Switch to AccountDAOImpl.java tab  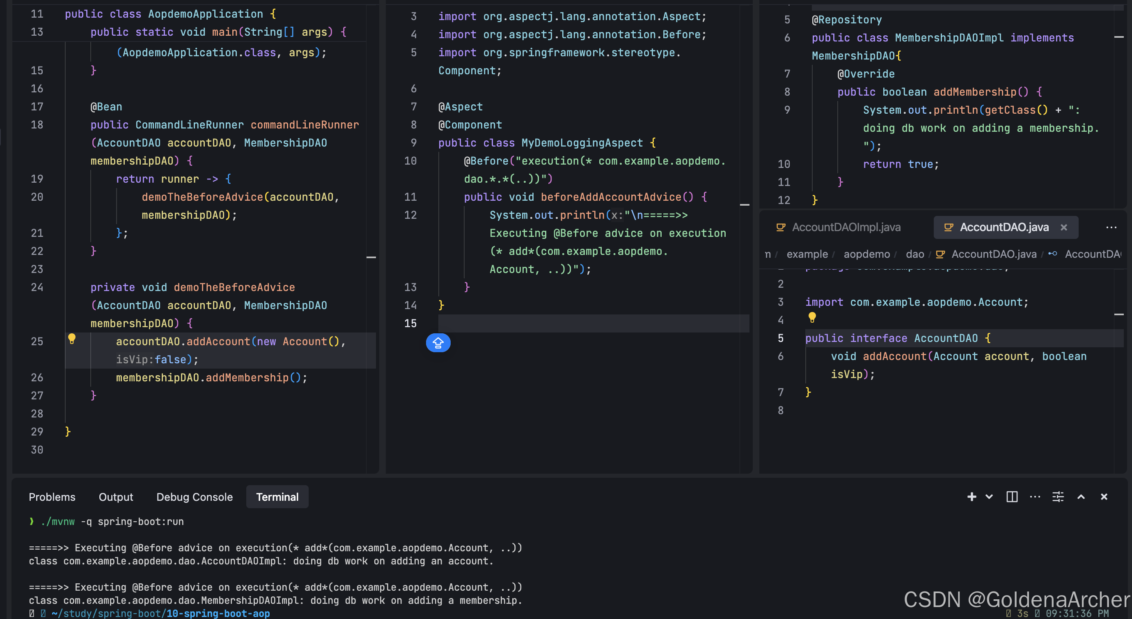pos(846,227)
